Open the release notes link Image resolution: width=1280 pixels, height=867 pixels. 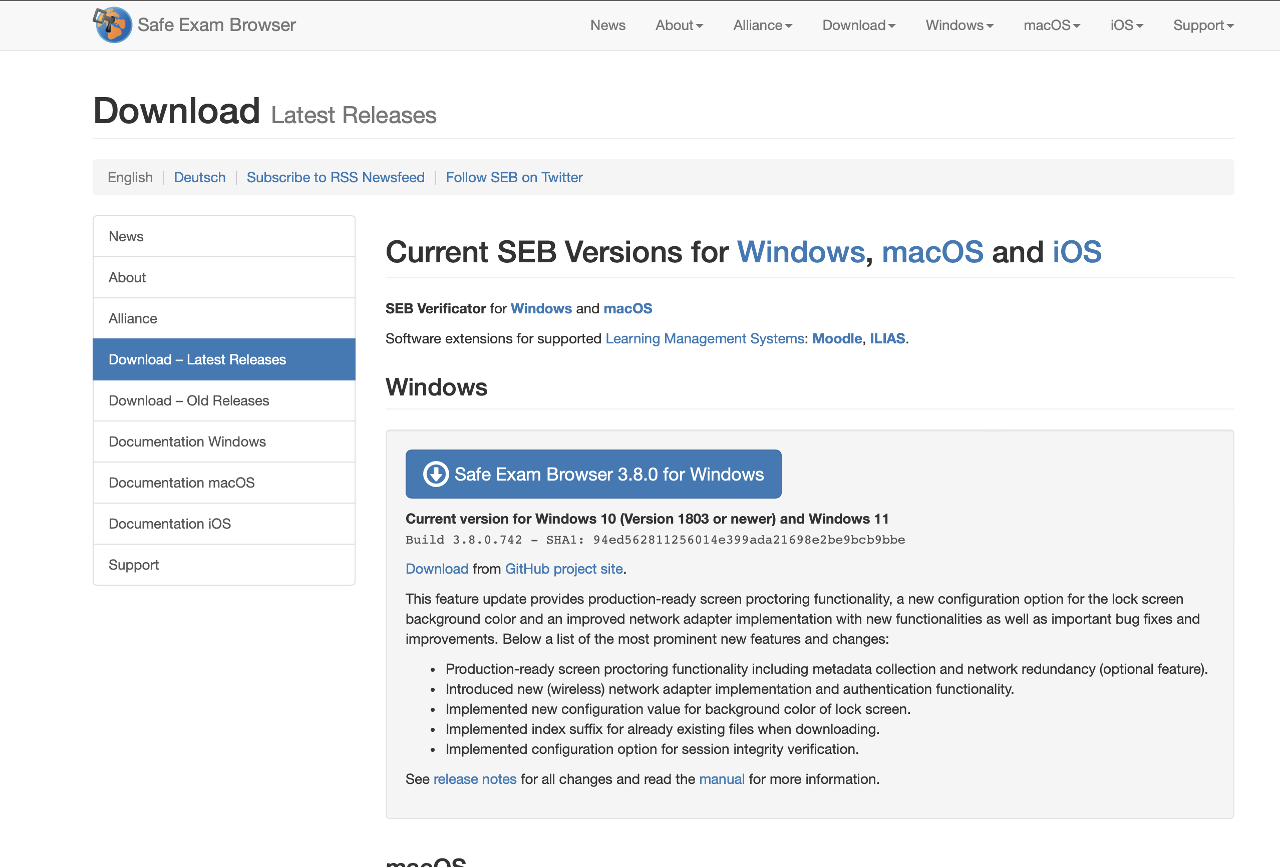[475, 779]
